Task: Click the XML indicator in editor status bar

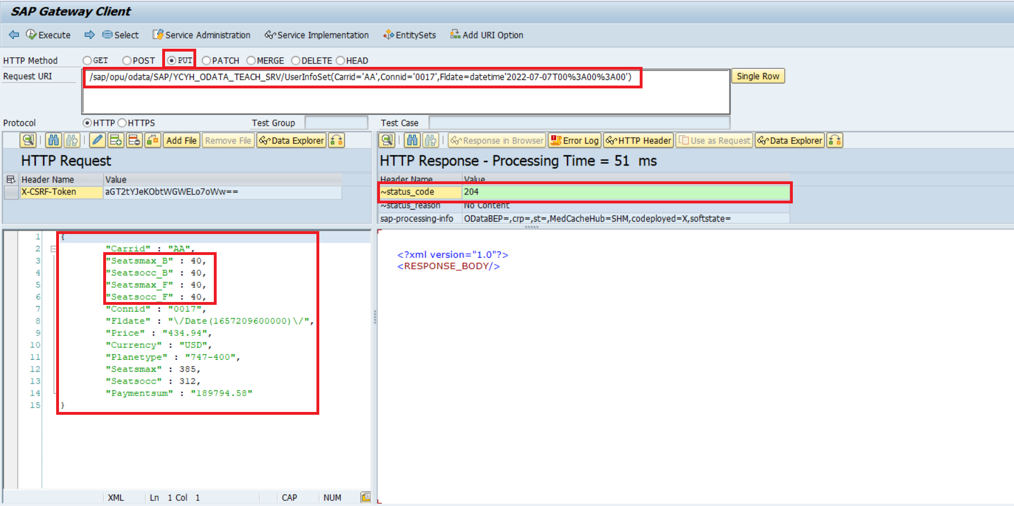Action: click(116, 498)
